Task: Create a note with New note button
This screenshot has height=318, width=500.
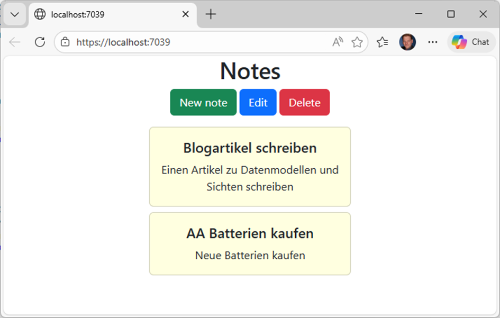Action: pyautogui.click(x=203, y=102)
